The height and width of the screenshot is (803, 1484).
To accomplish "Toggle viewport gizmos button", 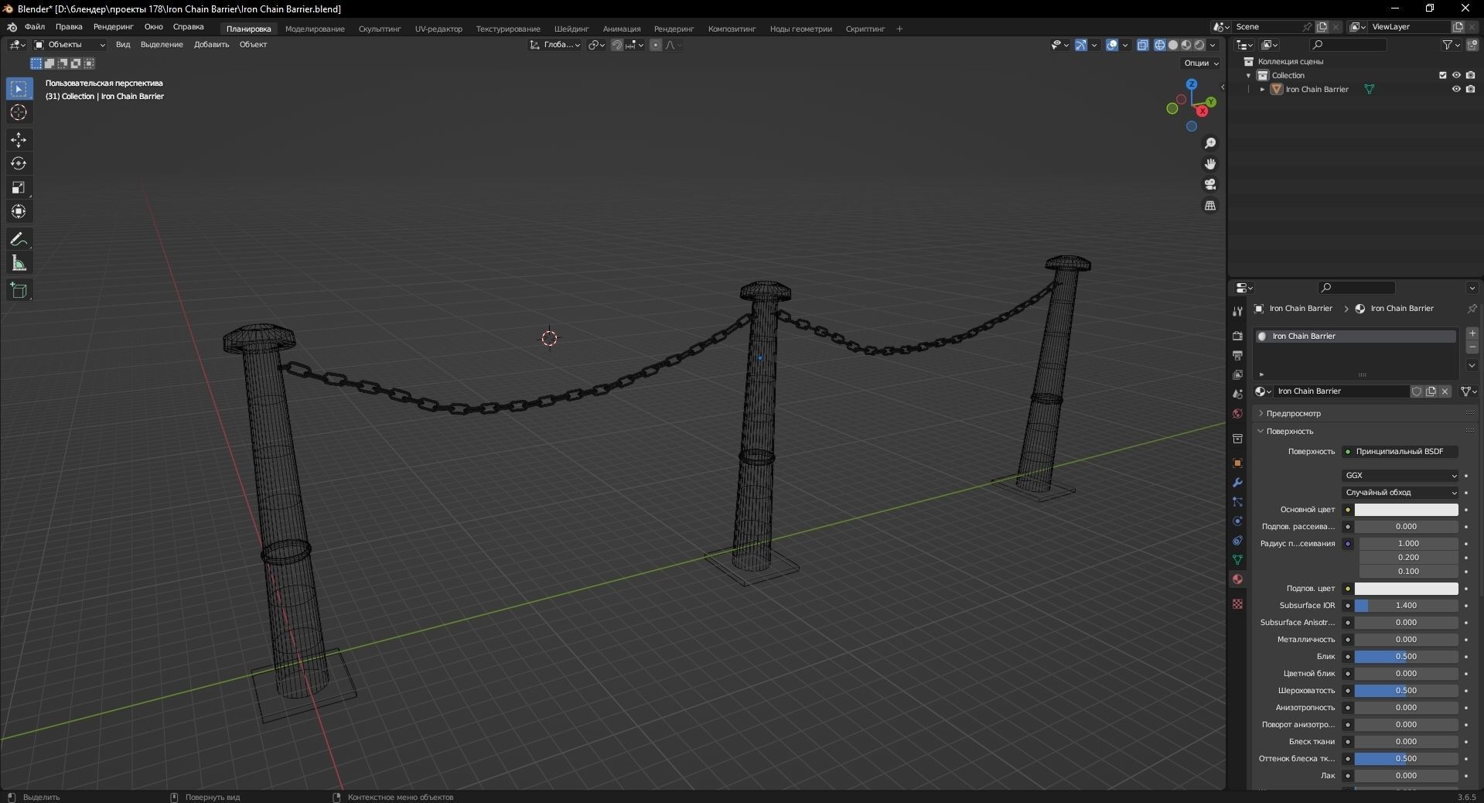I will pos(1081,45).
